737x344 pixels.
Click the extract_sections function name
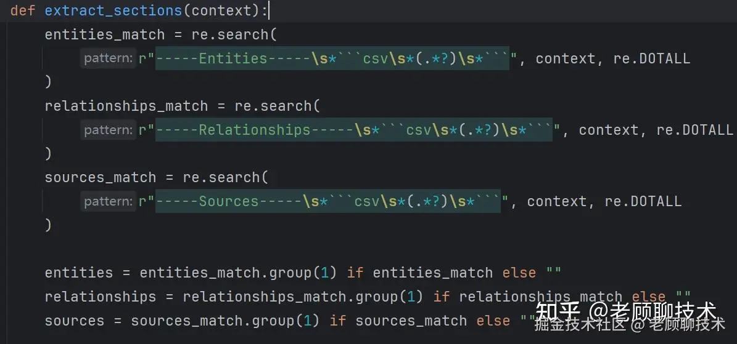(x=113, y=10)
